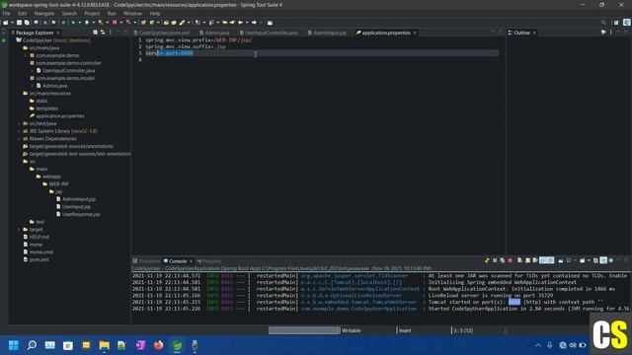
Task: Open the Run button dropdown arrow
Action: (93, 23)
